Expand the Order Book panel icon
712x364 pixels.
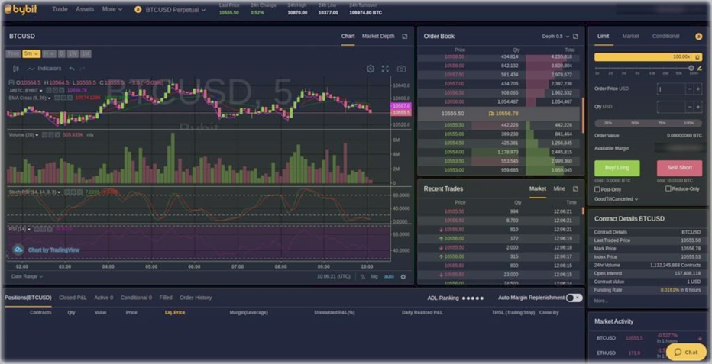[575, 36]
